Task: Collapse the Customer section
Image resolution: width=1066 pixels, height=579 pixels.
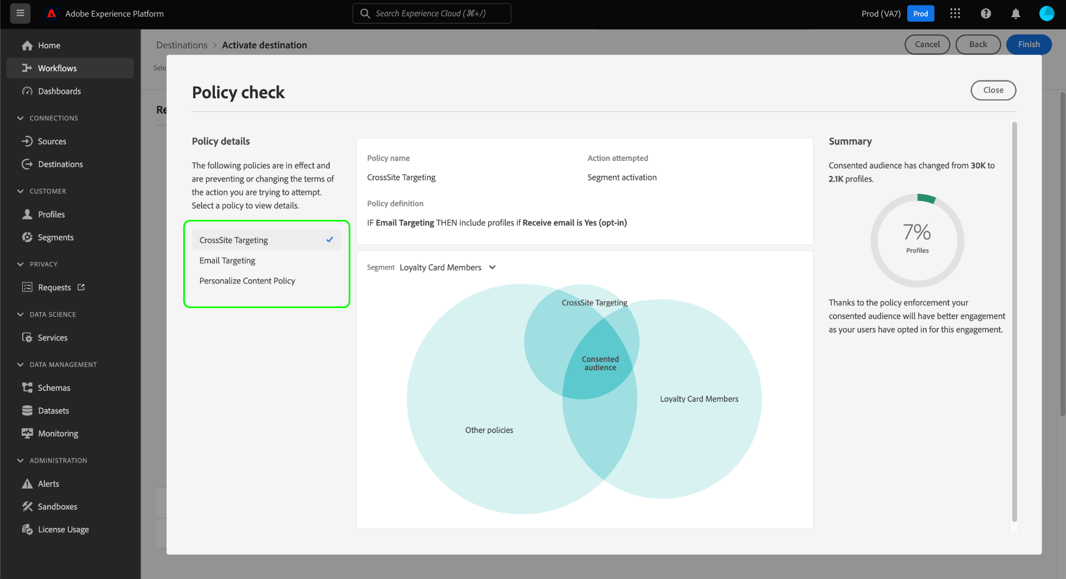Action: (x=21, y=191)
